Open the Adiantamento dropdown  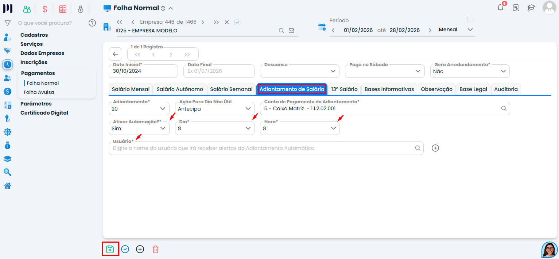[139, 108]
